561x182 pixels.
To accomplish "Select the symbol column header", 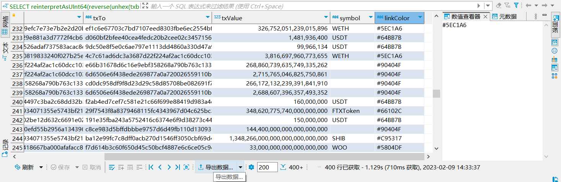I will 352,18.
